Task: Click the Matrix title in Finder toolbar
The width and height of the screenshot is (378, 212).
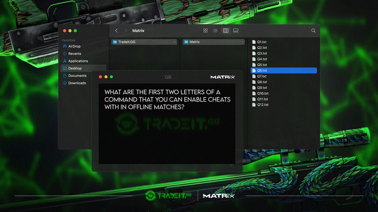Action: click(138, 31)
